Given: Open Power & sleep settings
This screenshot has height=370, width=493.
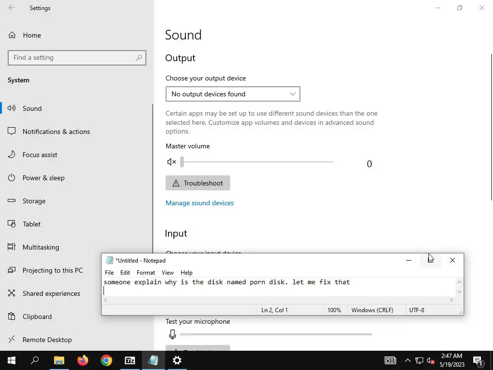Looking at the screenshot, I should 43,178.
